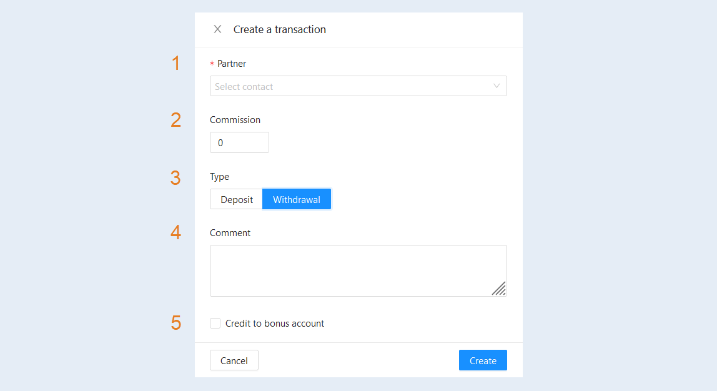The image size is (717, 391).
Task: Click the Comment box resize handle
Action: tap(499, 289)
